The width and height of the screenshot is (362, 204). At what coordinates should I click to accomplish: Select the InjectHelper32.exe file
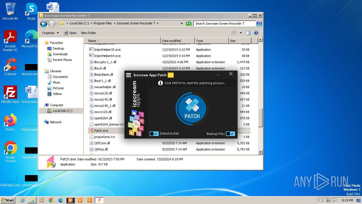pyautogui.click(x=107, y=50)
